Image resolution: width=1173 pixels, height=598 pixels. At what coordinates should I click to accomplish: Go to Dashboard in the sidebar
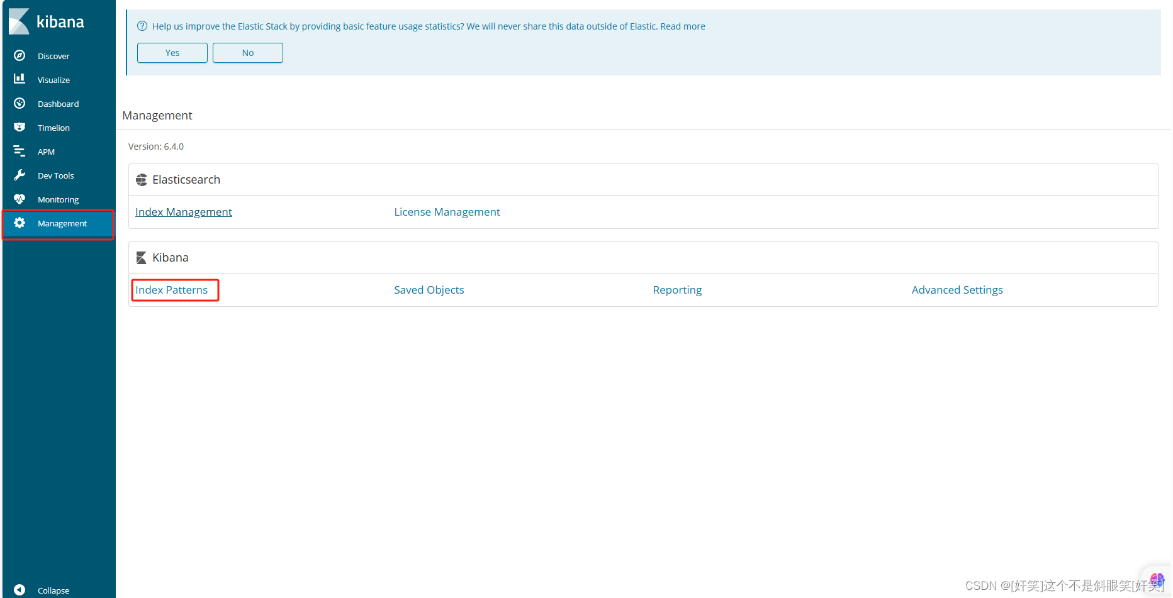pos(58,104)
